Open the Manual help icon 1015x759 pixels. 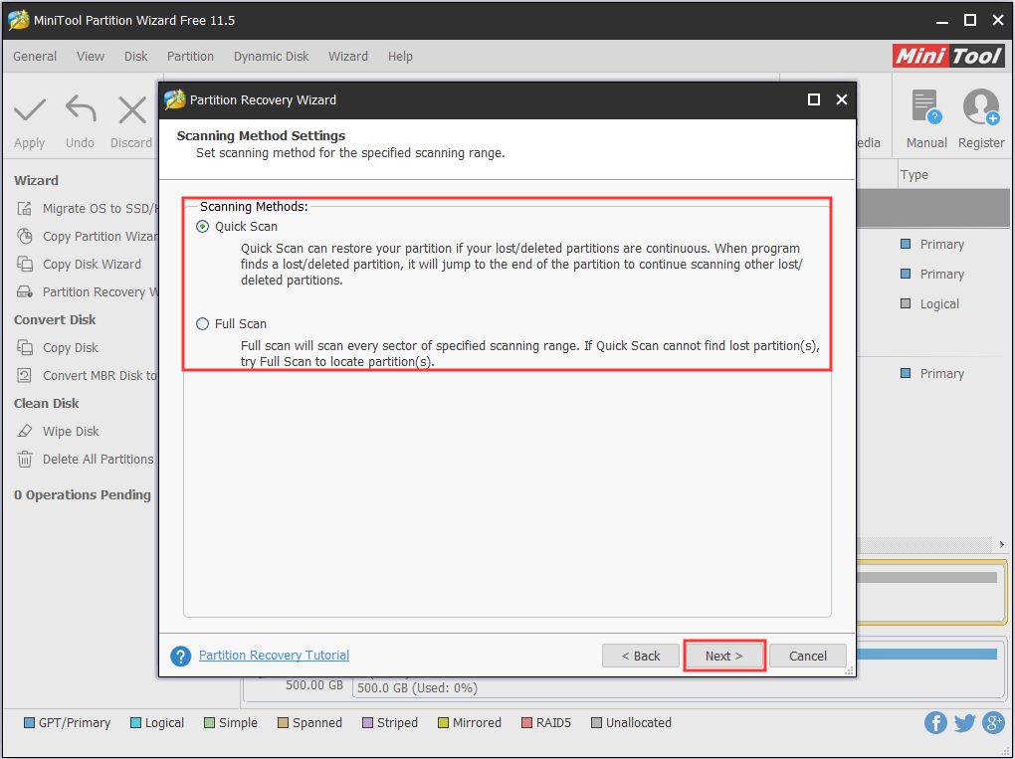tap(925, 106)
